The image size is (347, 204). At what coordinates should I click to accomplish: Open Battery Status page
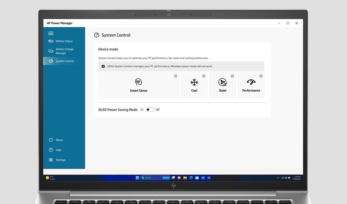pyautogui.click(x=64, y=41)
